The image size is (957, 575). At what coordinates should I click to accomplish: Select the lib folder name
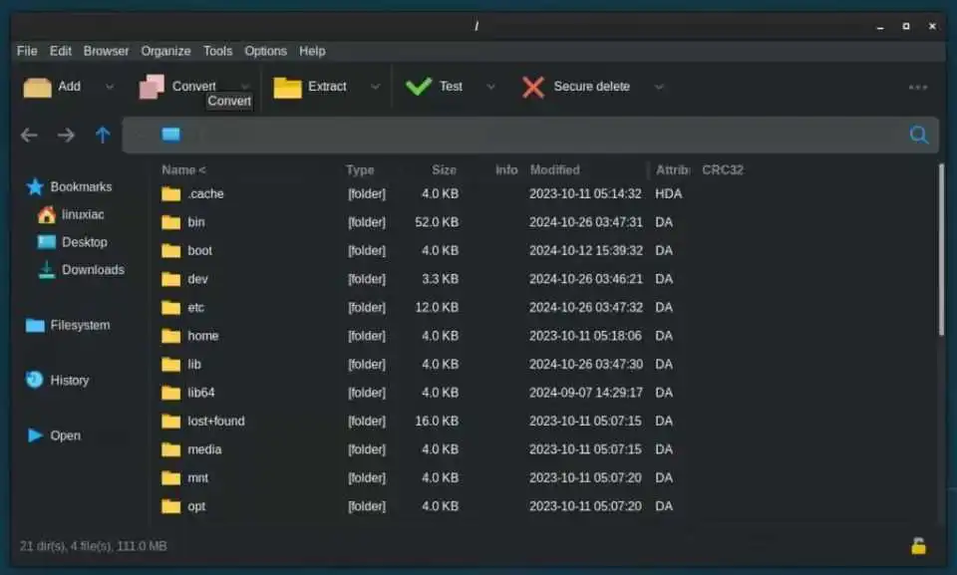pos(194,365)
